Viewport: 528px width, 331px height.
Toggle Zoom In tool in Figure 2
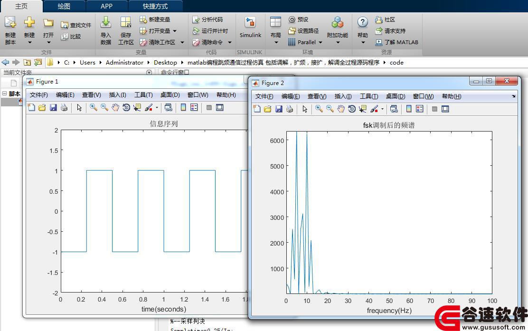319,109
